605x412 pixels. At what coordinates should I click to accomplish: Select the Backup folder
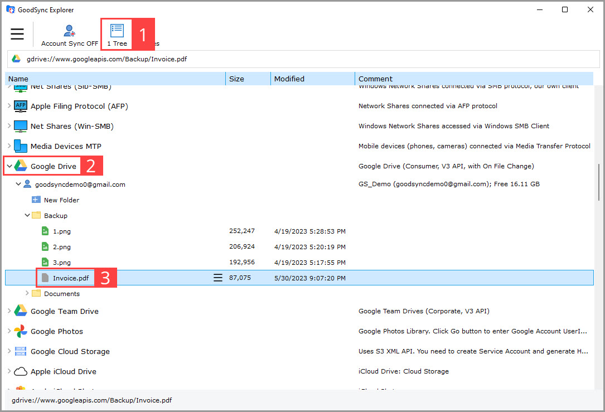tap(56, 216)
